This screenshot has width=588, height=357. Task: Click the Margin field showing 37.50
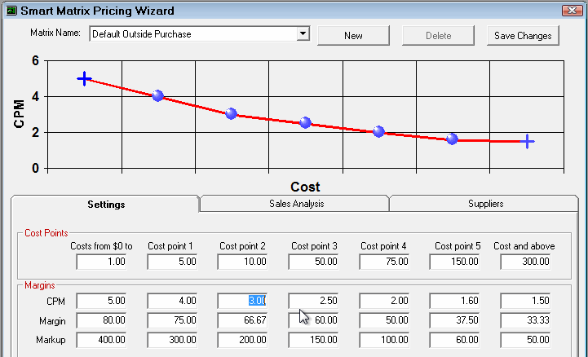click(454, 320)
